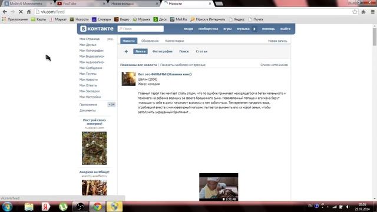This screenshot has width=377, height=212.
Task: Click the plus button to add feed tab
Action: click(126, 51)
